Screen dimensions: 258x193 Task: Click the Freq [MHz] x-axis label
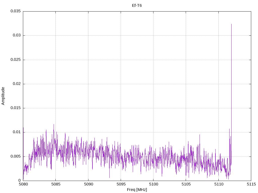[x=137, y=190]
